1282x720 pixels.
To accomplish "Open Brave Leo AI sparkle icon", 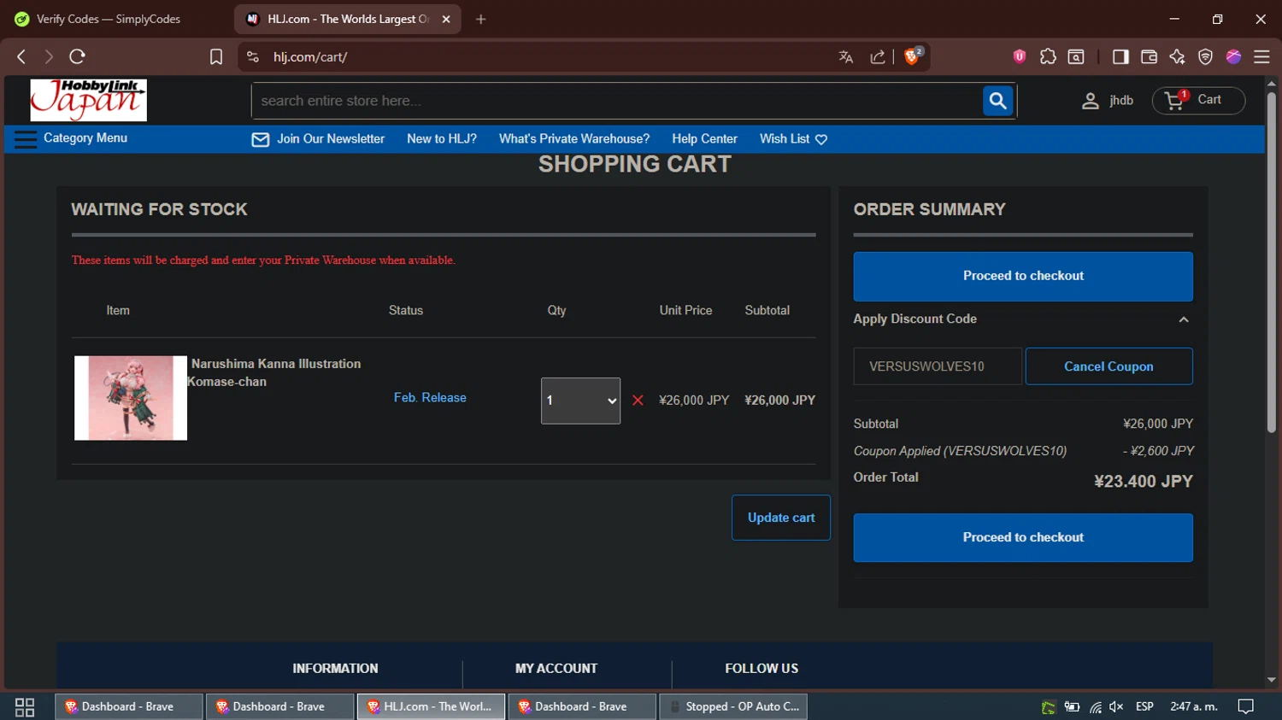I will pyautogui.click(x=1177, y=56).
